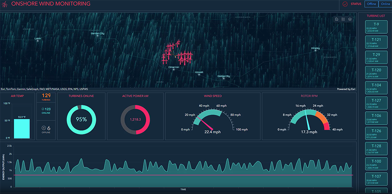Click the Kinsley label on the map
Screen dimensions: 392x194
[315, 48]
